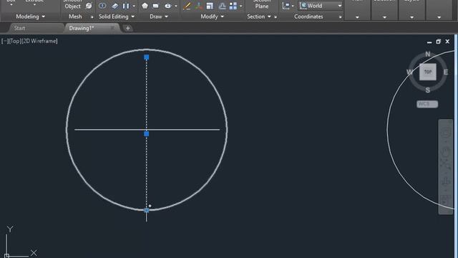Click the Coordinates panel title
Screen dimensions: 458x258
tap(308, 16)
